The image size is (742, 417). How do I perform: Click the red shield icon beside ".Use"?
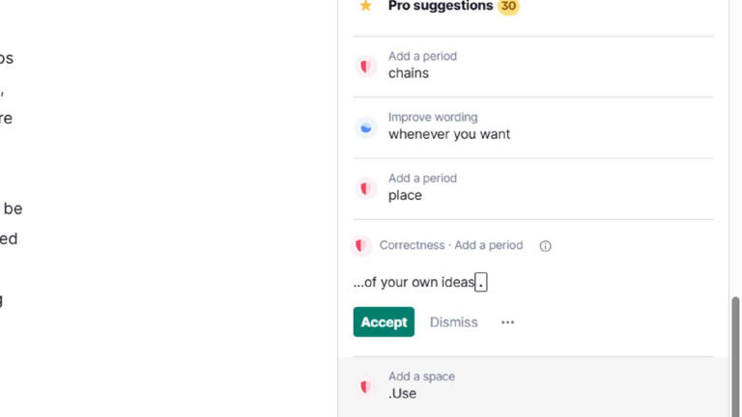point(365,386)
